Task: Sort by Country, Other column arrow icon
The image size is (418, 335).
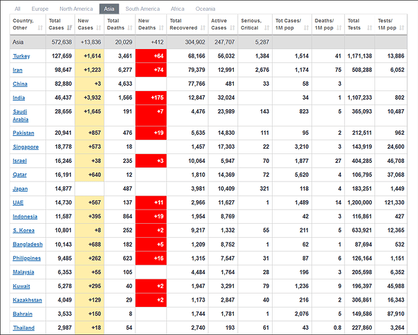Action: (x=40, y=27)
